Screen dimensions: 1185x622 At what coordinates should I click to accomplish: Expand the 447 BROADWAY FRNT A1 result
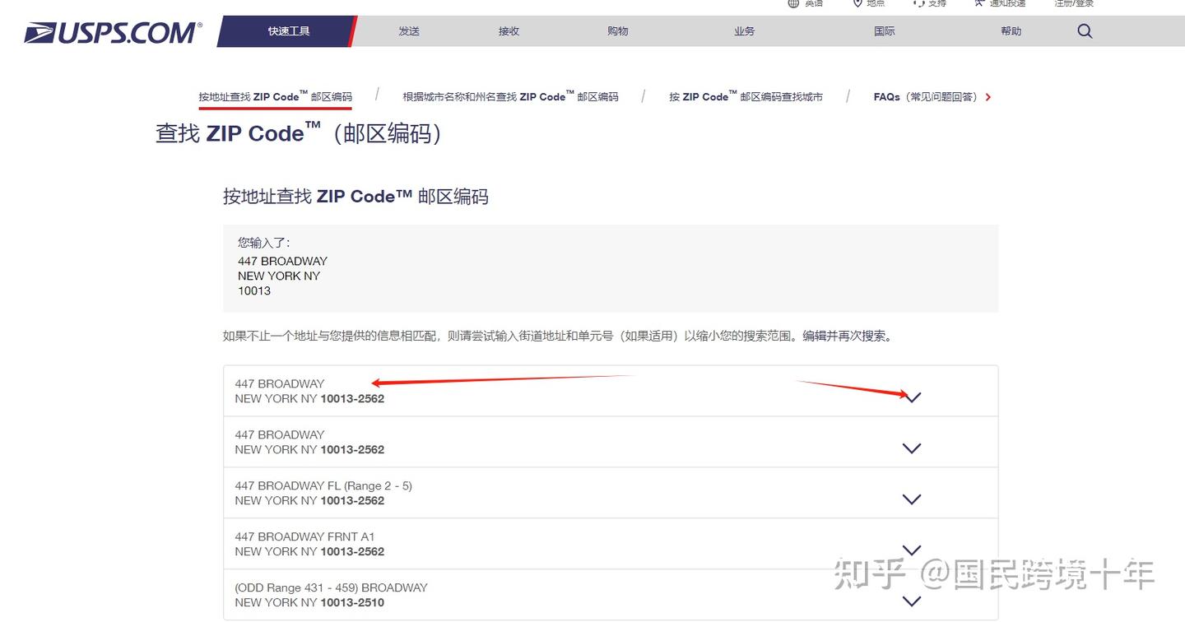(911, 550)
